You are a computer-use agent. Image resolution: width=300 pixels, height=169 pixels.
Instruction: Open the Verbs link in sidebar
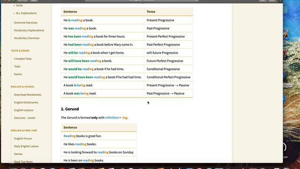click(x=19, y=6)
